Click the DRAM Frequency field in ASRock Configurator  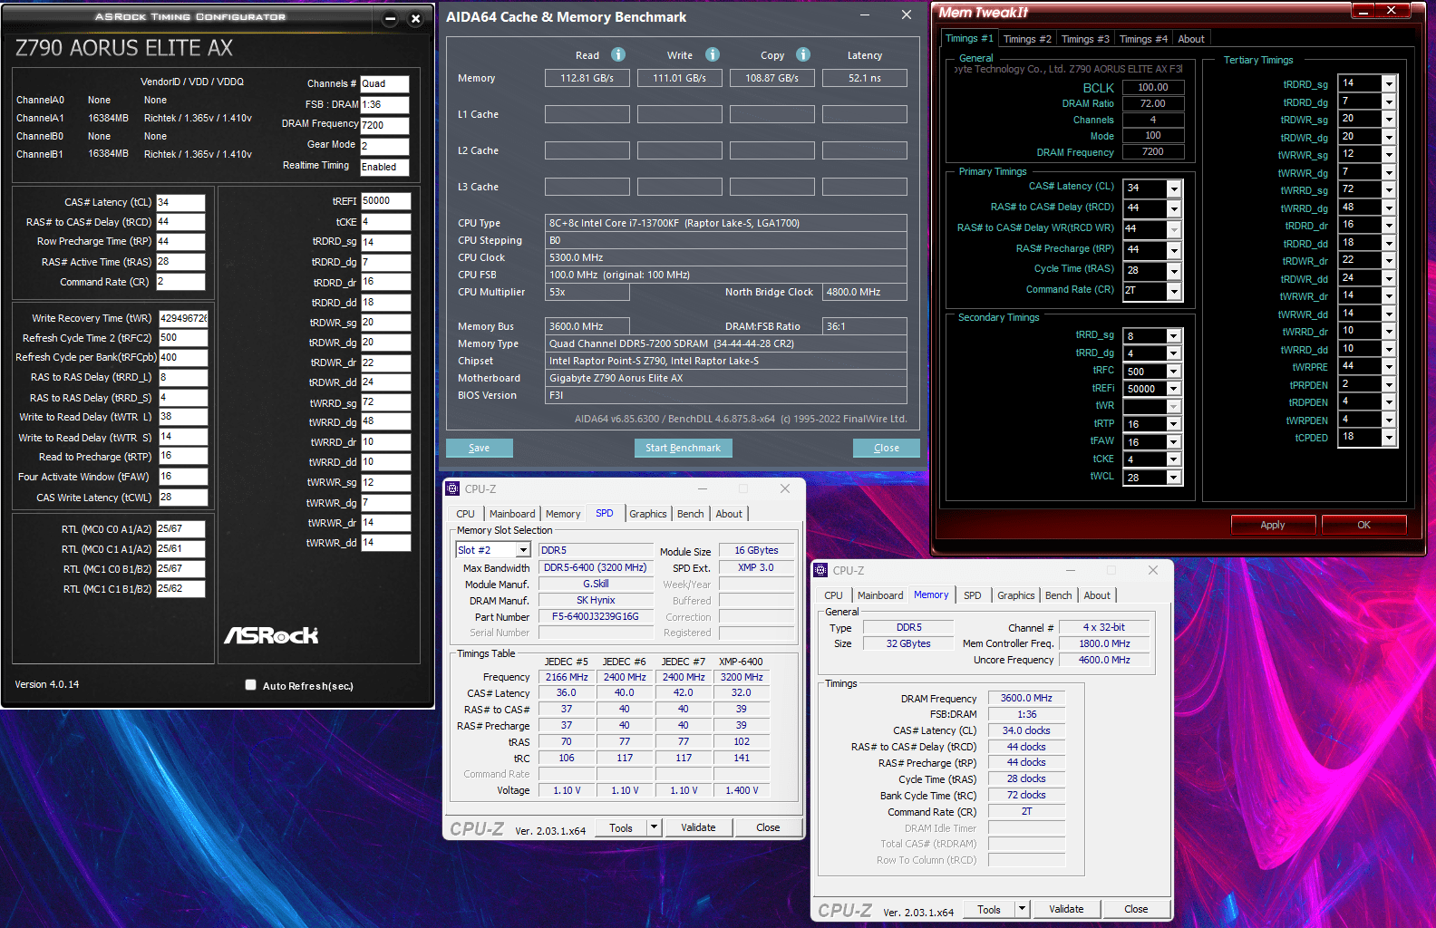(384, 125)
